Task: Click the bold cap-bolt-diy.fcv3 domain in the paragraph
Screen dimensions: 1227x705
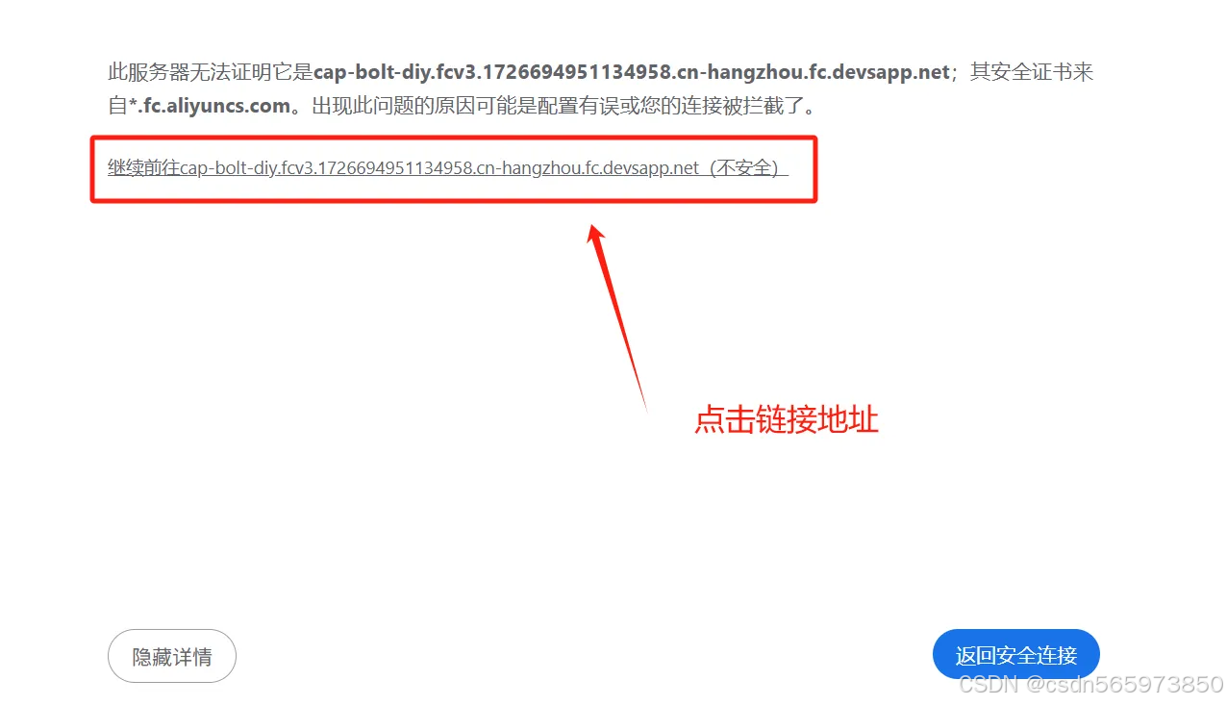Action: coord(632,73)
